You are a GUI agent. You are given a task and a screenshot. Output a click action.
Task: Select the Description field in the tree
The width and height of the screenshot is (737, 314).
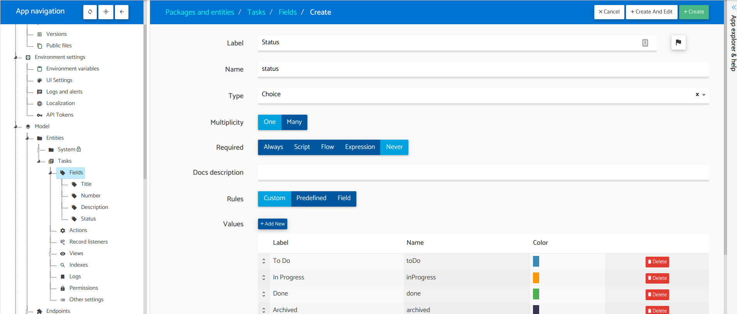(94, 207)
